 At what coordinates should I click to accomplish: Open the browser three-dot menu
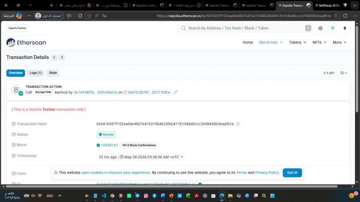tap(29, 16)
